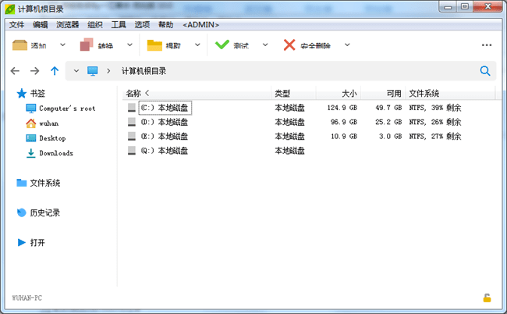Select 打开 in the sidebar

coord(37,242)
